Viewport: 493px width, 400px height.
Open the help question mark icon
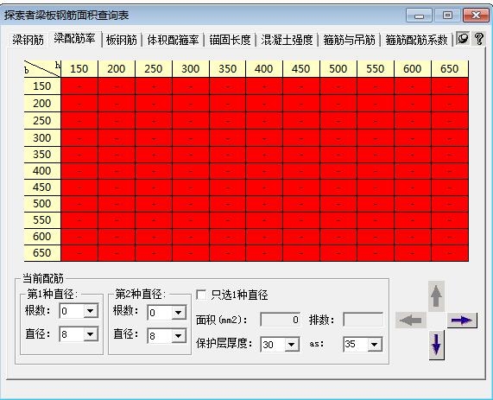click(479, 39)
